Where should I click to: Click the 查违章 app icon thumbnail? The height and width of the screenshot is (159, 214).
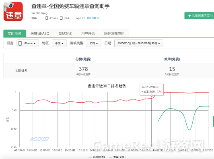pos(13,12)
